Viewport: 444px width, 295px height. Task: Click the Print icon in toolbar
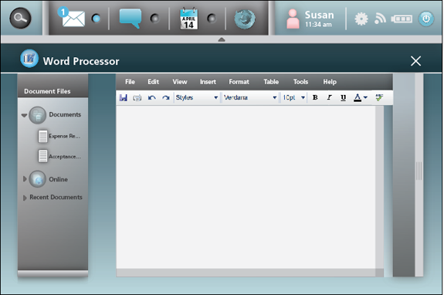tap(137, 98)
